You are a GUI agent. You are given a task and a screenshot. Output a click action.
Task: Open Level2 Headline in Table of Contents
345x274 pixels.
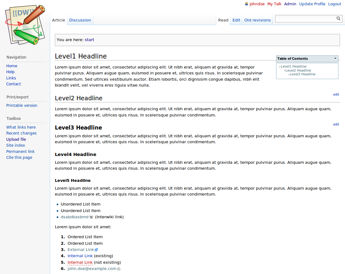298,70
